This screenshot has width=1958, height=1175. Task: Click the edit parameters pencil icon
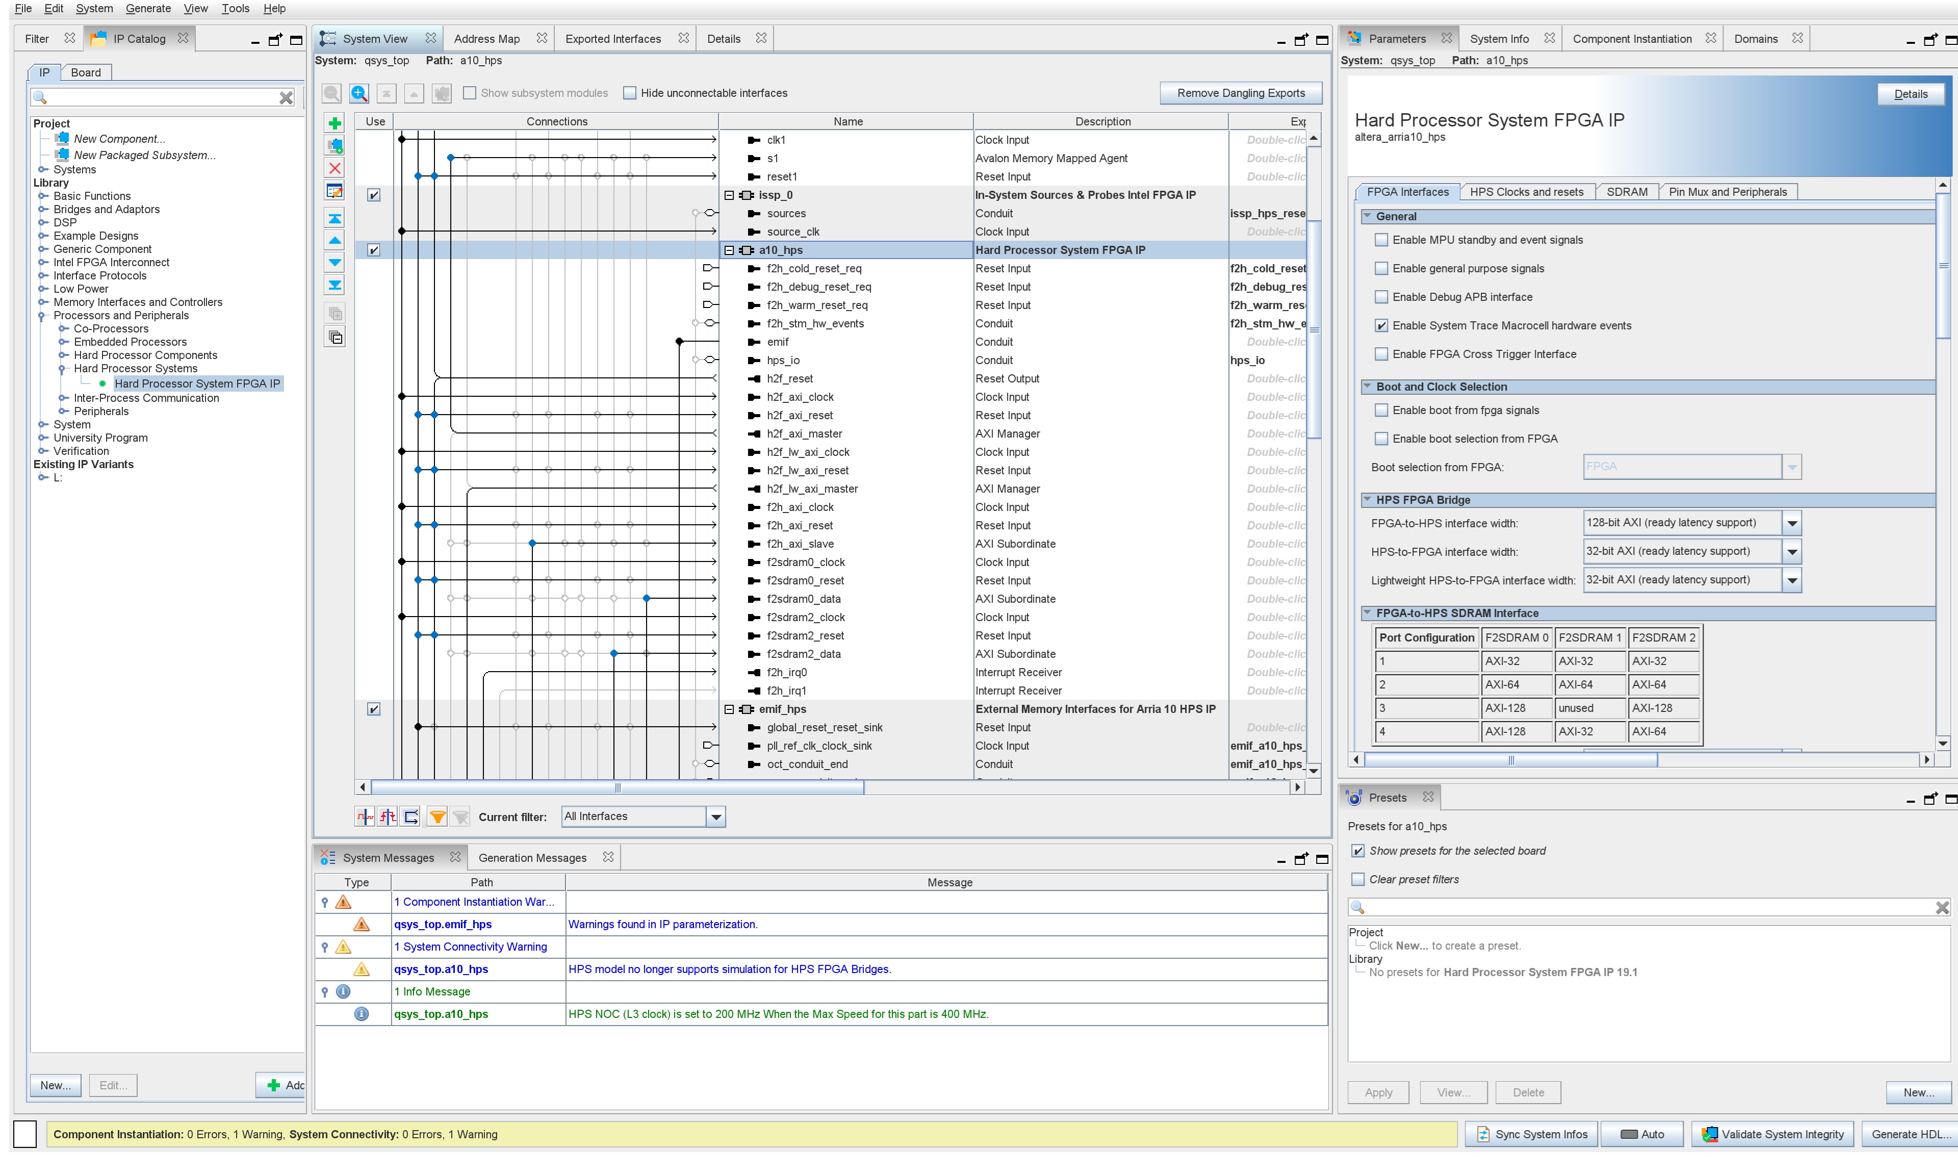point(335,191)
